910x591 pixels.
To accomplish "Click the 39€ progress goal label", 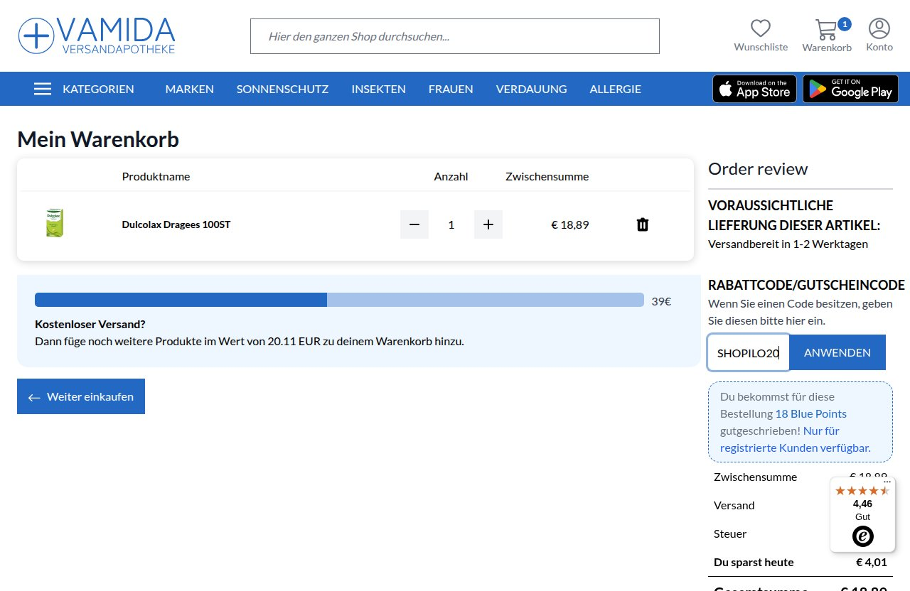I will [661, 301].
